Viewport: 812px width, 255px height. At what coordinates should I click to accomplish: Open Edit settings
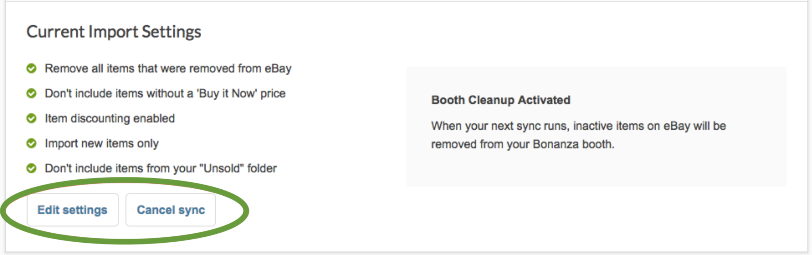73,210
